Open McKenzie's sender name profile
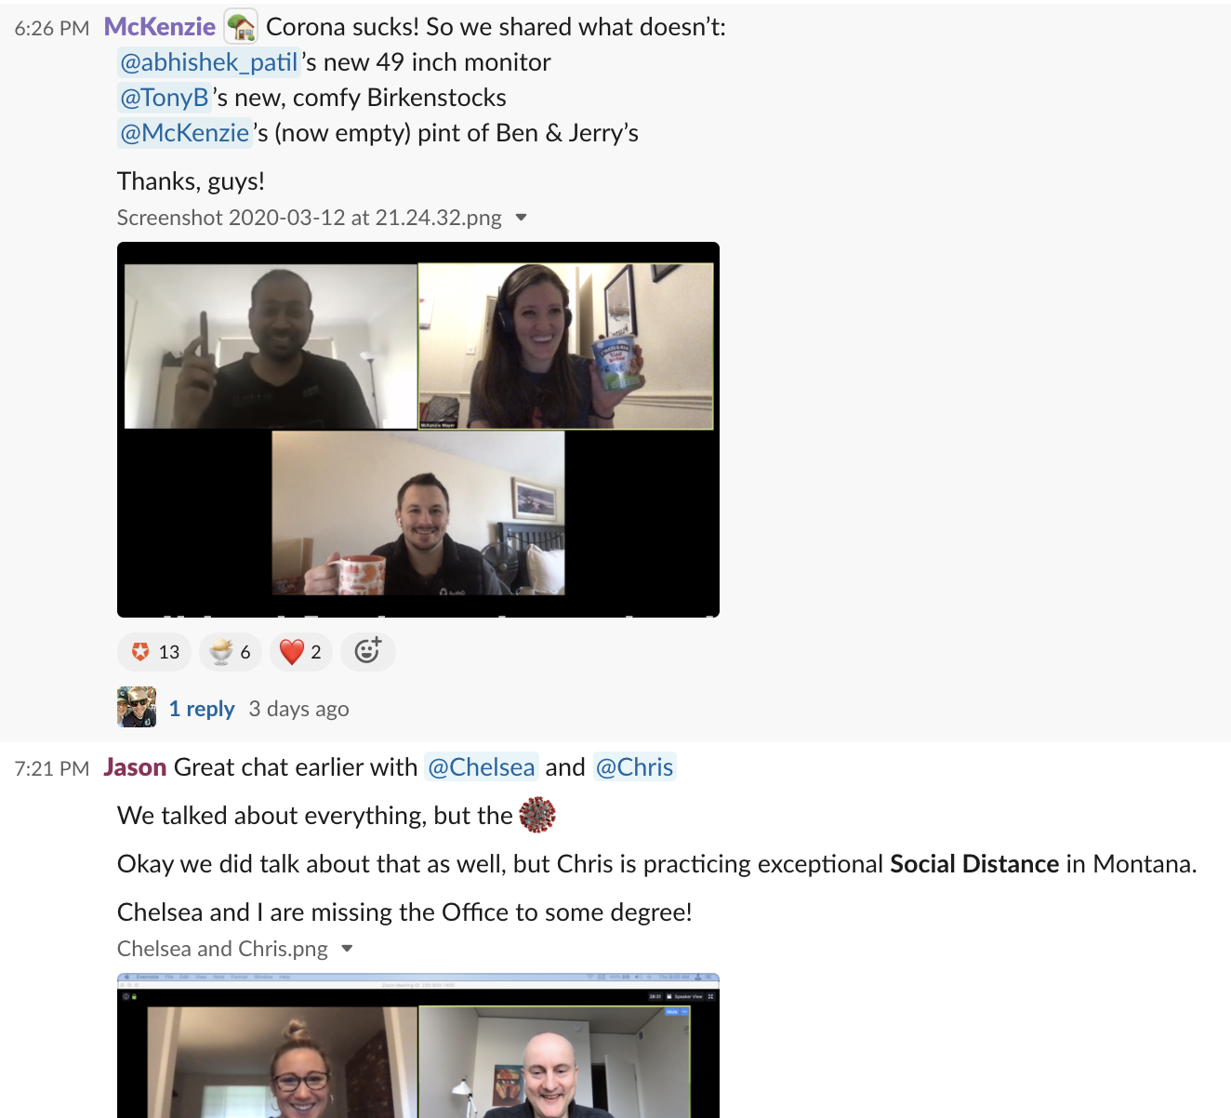Viewport: 1231px width, 1118px height. pos(160,27)
